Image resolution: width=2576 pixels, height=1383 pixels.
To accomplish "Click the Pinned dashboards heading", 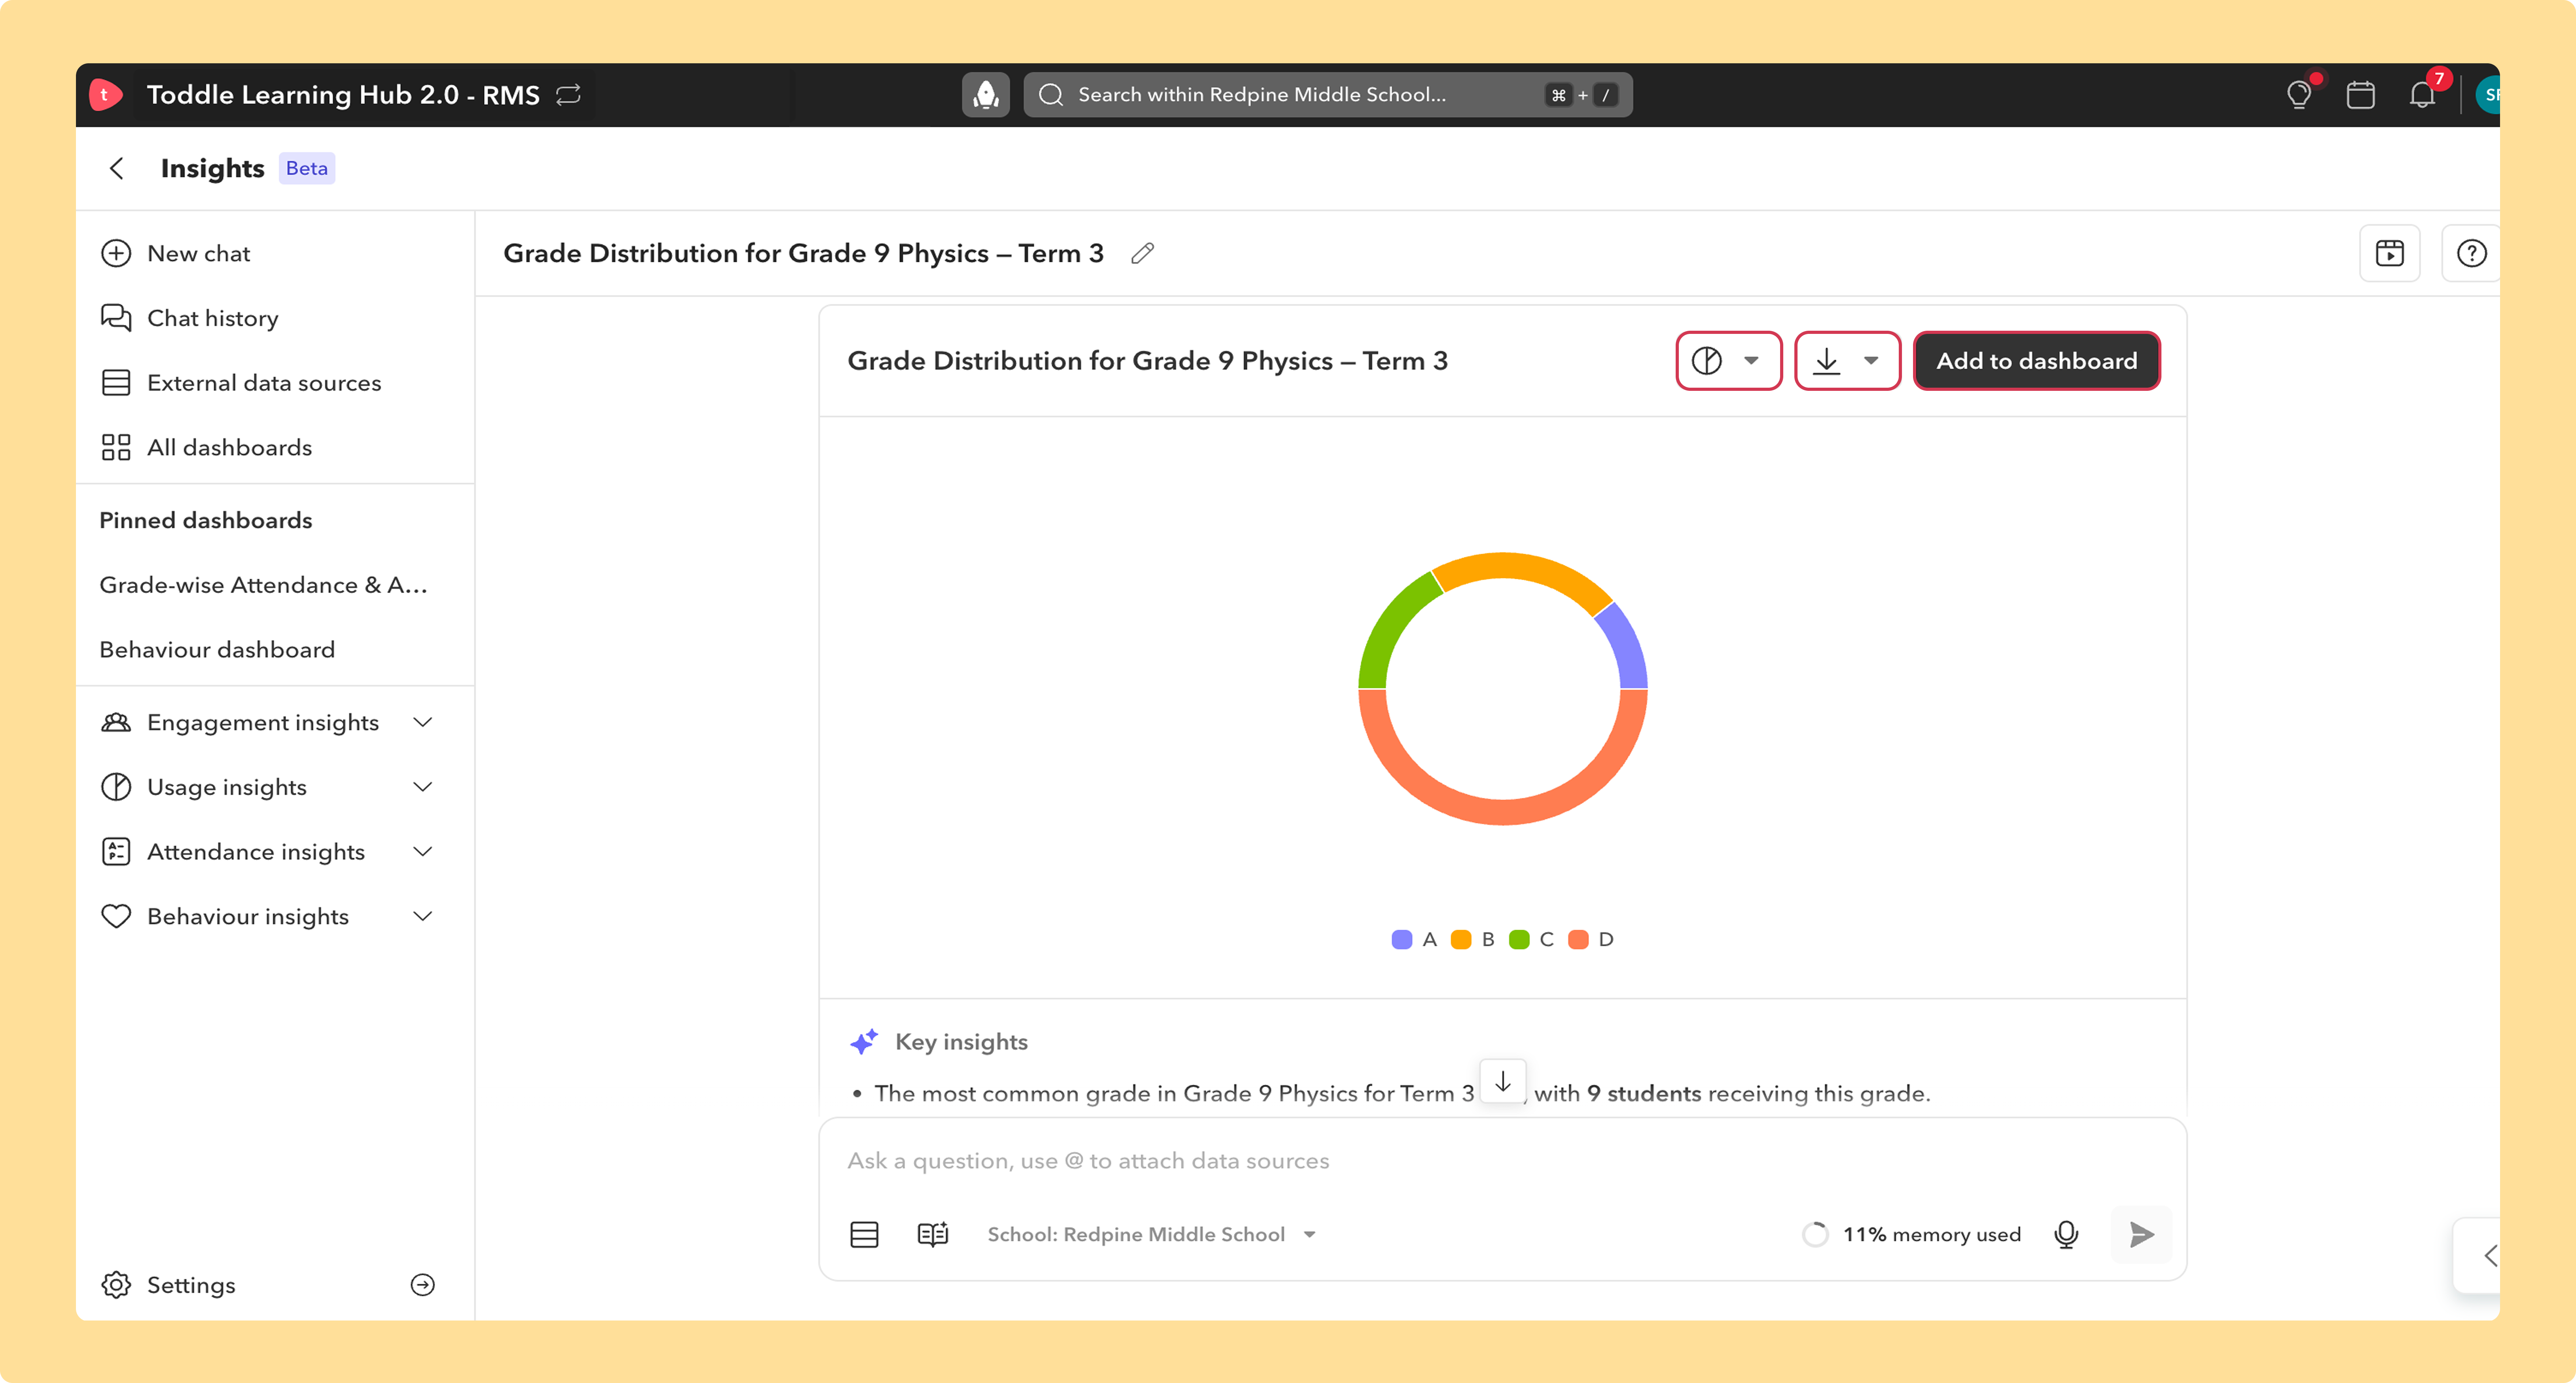I will click(x=206, y=521).
